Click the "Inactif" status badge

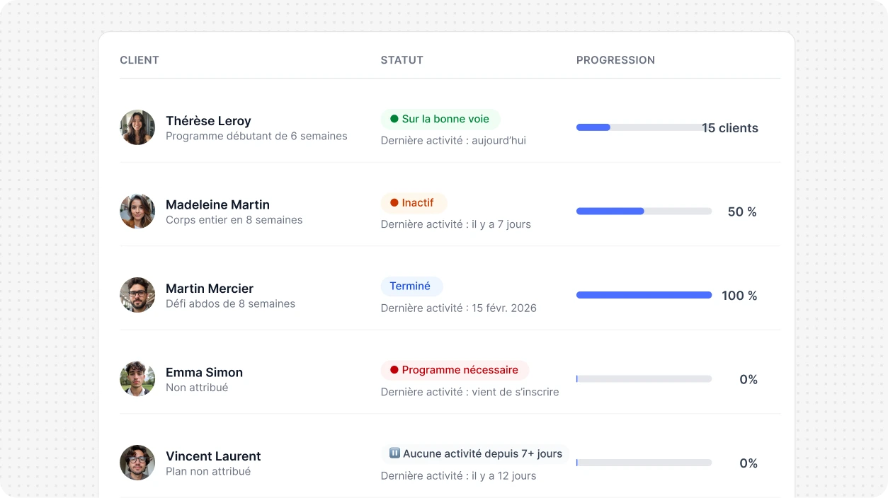414,203
